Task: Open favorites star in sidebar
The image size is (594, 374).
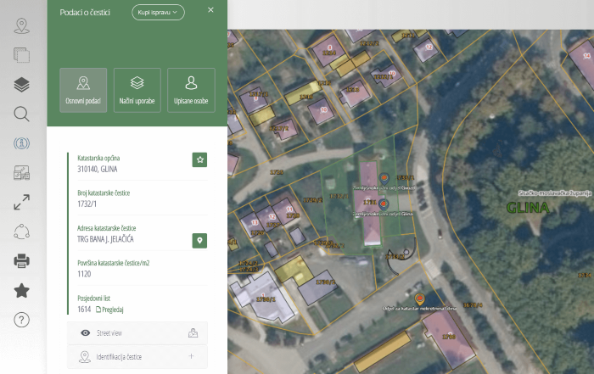Action: pyautogui.click(x=21, y=290)
